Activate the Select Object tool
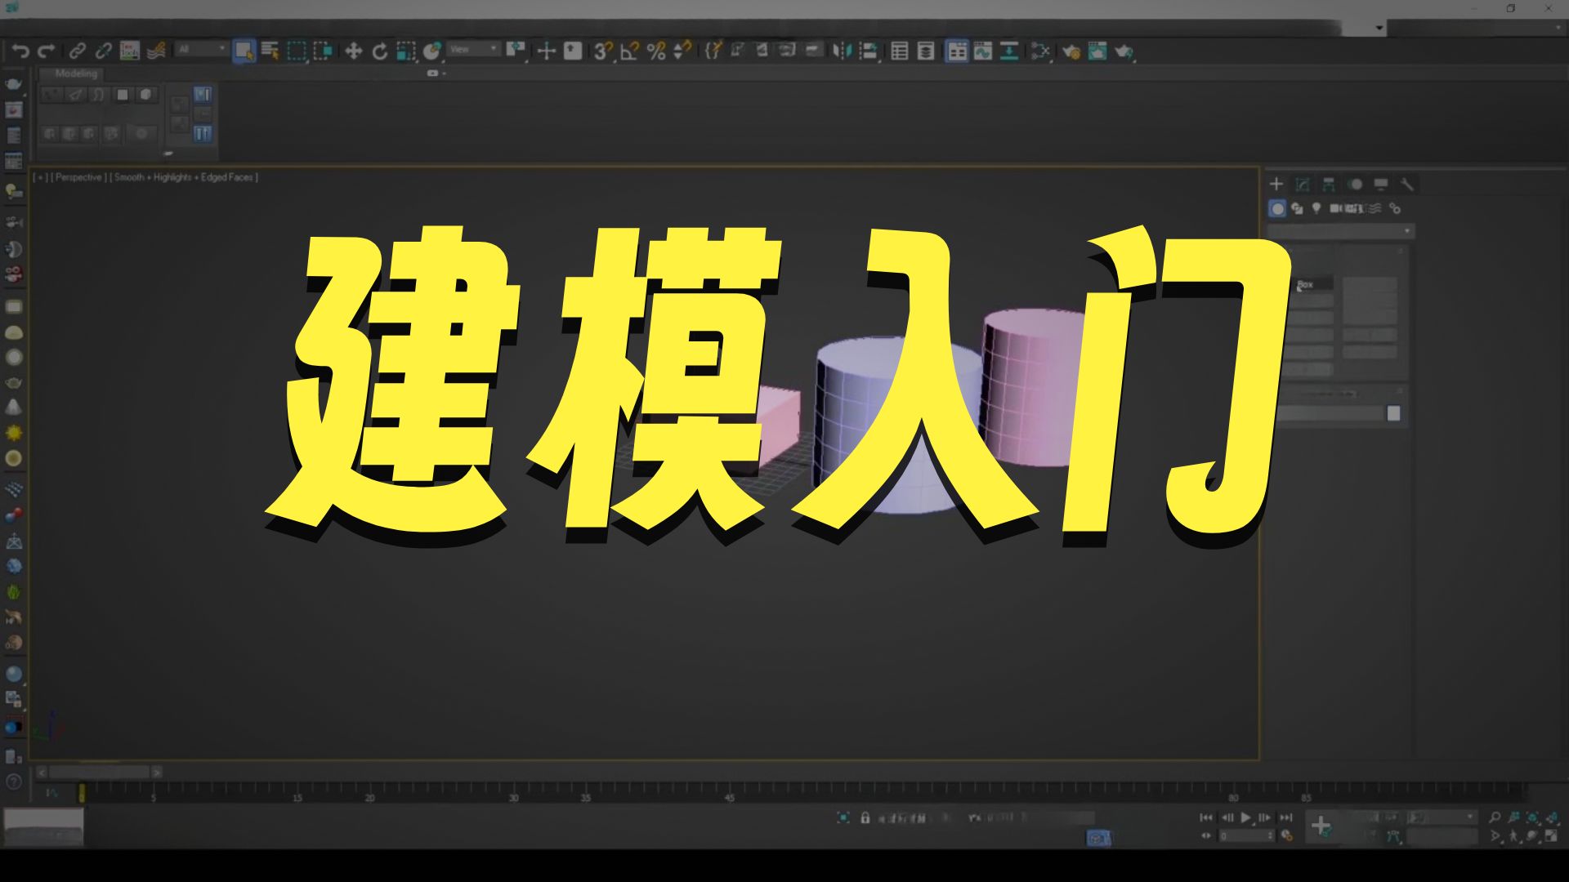 point(244,51)
